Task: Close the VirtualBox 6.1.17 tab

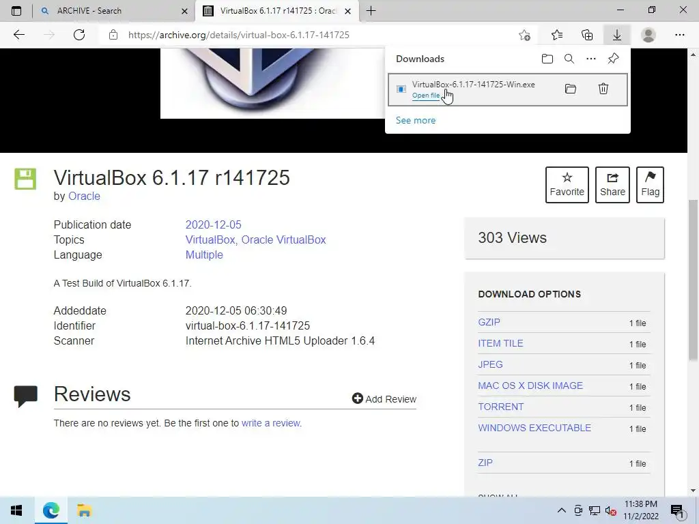Action: point(347,11)
